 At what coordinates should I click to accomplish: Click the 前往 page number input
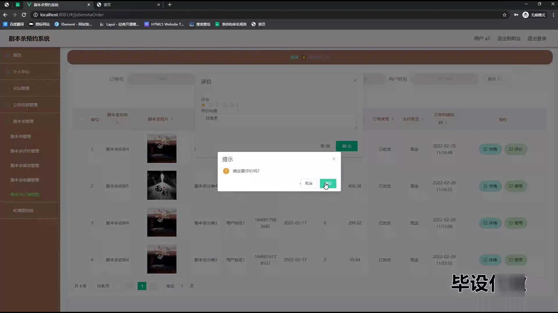tap(182, 286)
